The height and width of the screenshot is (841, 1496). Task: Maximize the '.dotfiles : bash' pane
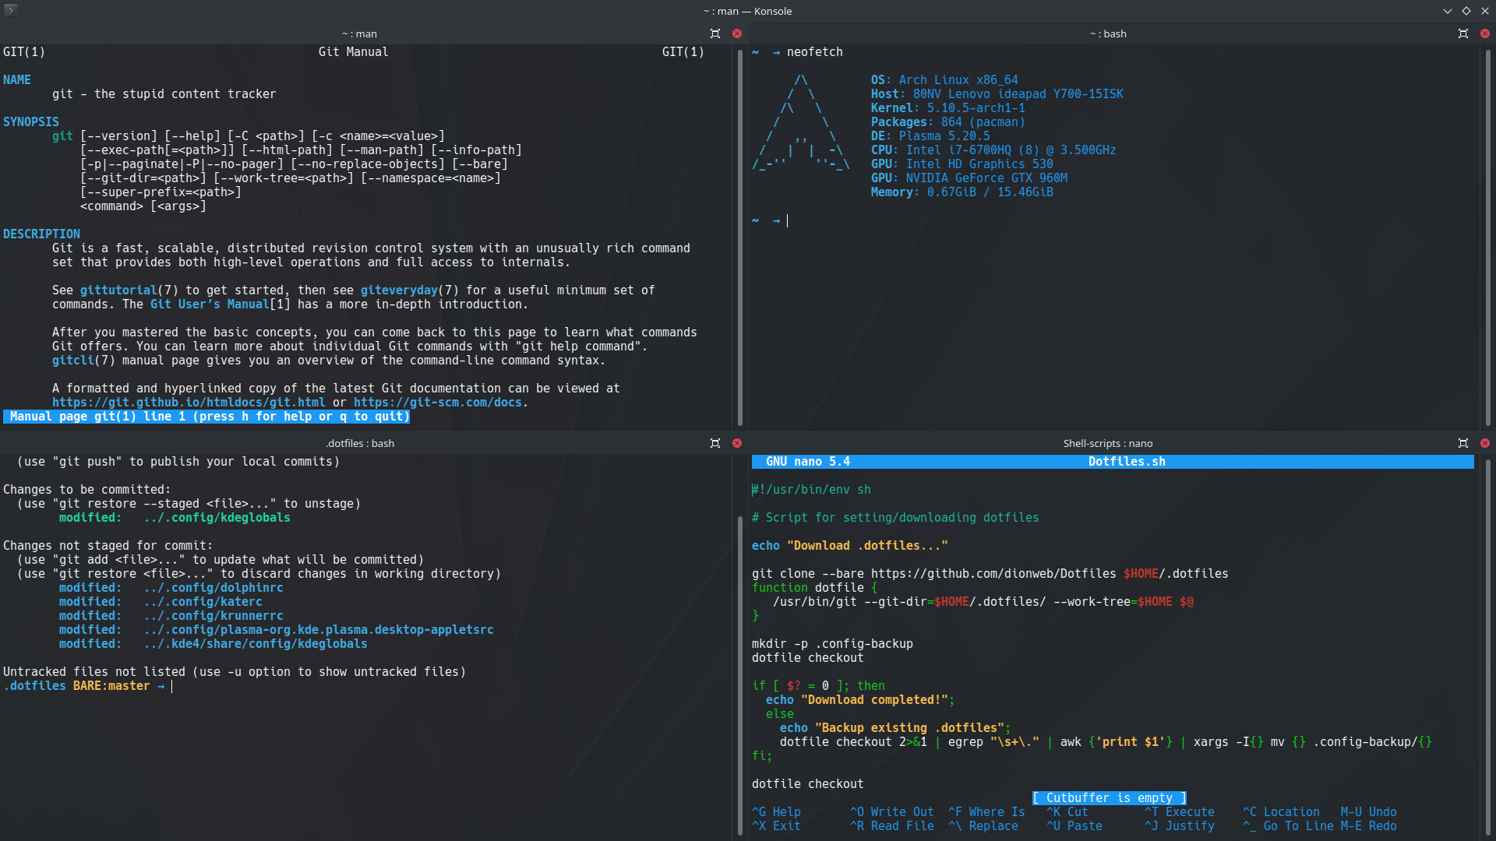(715, 443)
